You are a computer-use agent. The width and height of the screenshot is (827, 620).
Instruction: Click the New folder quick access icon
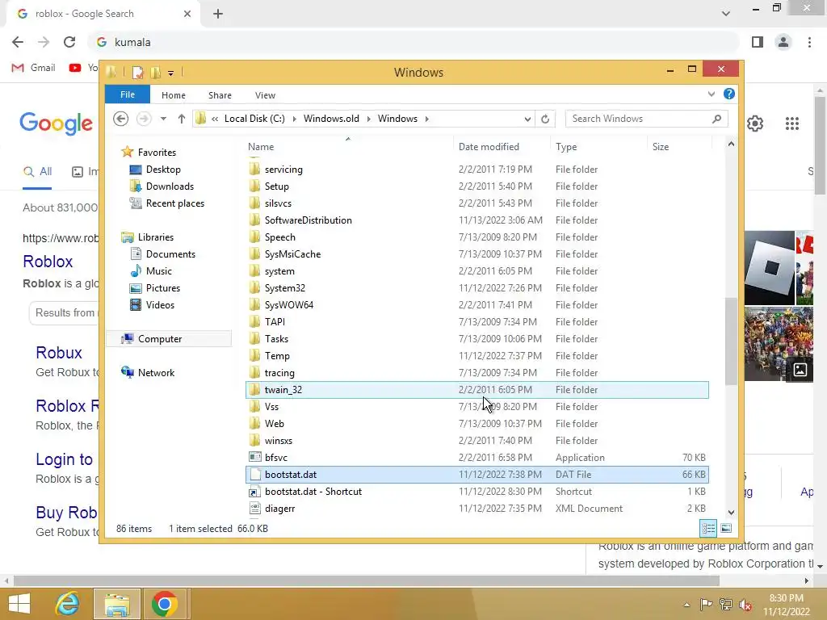point(156,72)
